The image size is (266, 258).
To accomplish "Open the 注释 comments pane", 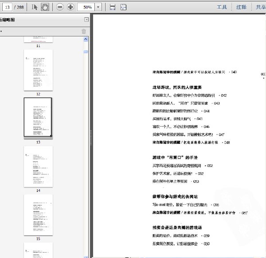I will tap(241, 7).
